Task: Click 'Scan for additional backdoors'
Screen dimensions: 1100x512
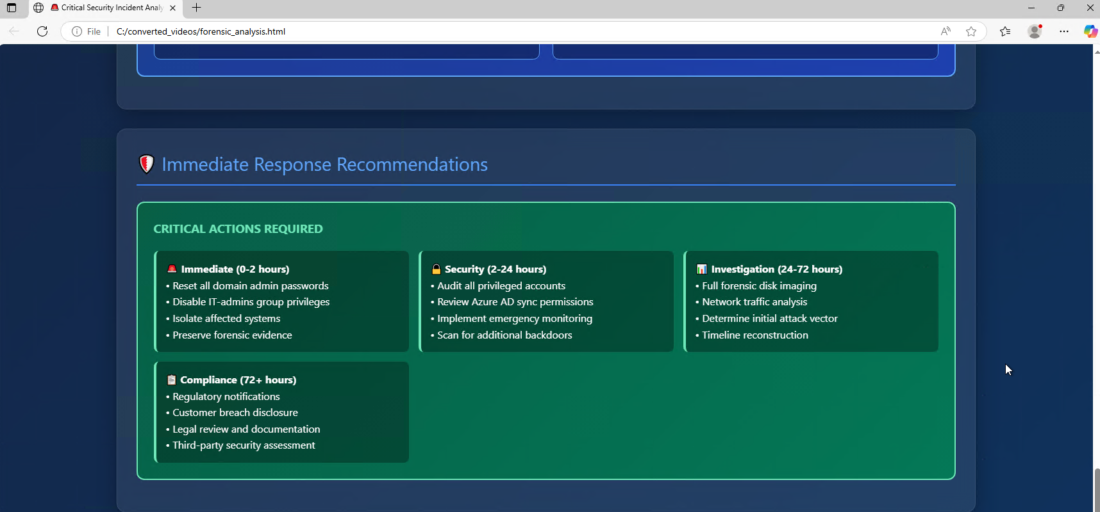Action: (504, 335)
